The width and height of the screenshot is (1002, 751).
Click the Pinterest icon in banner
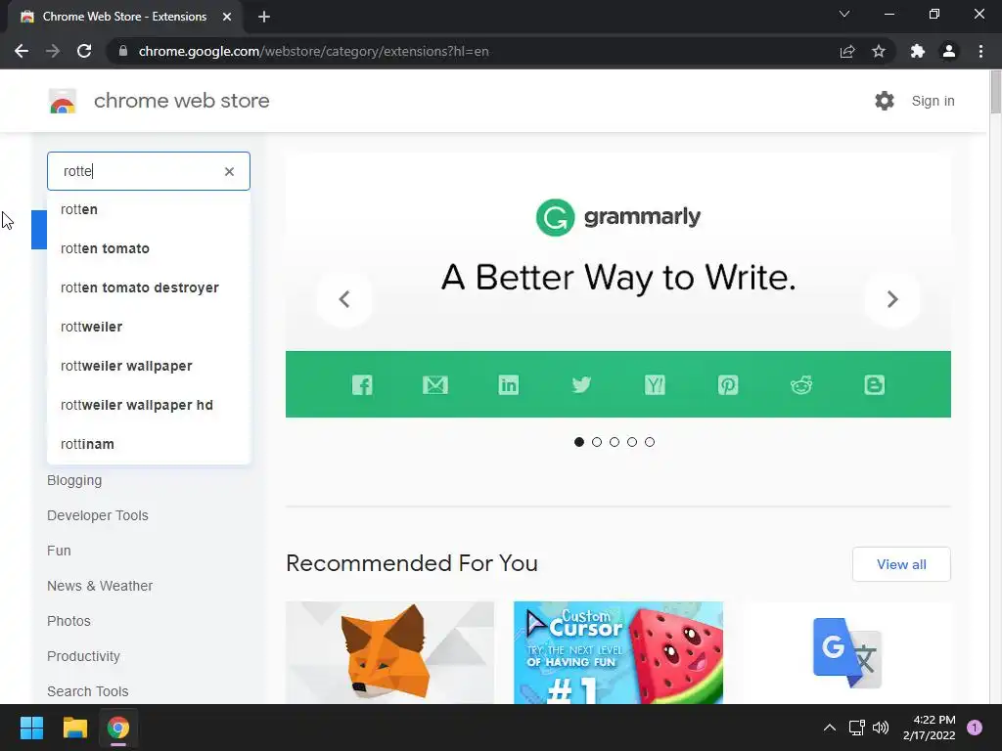(x=728, y=384)
